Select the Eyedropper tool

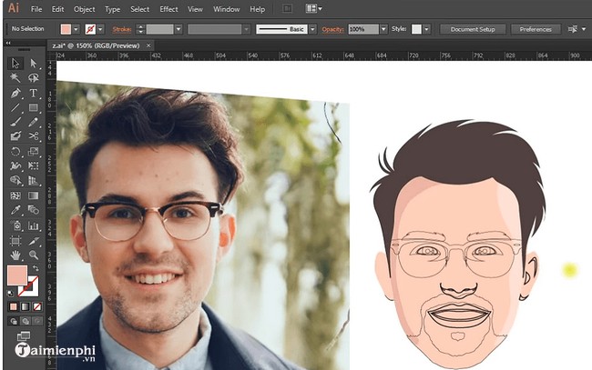15,209
